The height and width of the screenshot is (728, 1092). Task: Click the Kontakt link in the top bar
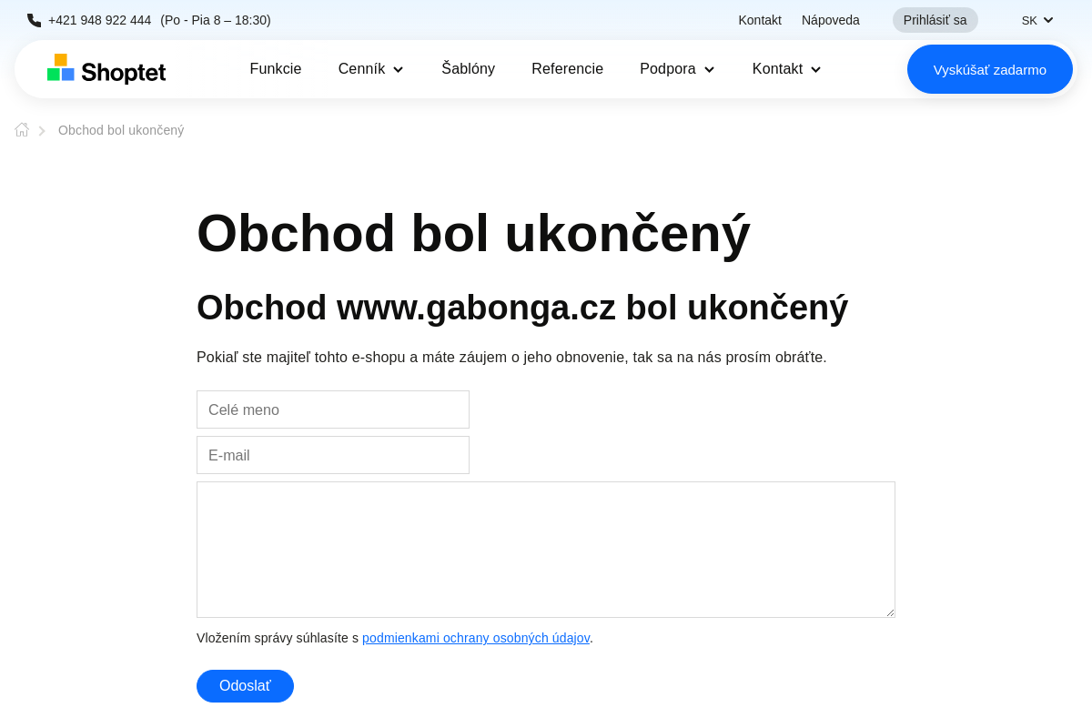759,19
